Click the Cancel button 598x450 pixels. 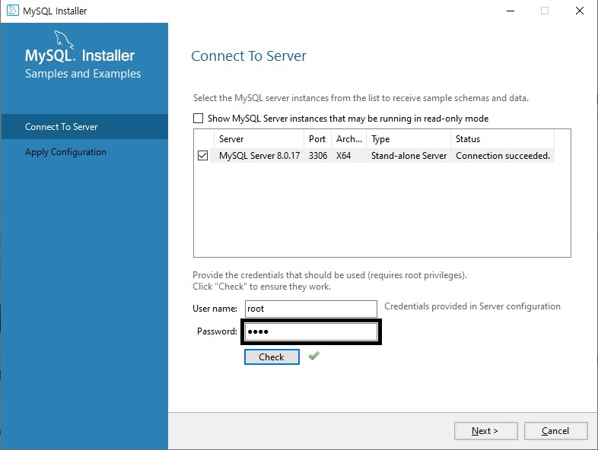coord(555,431)
